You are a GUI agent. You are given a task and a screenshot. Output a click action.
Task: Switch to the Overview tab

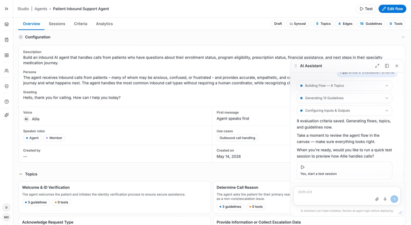[32, 24]
